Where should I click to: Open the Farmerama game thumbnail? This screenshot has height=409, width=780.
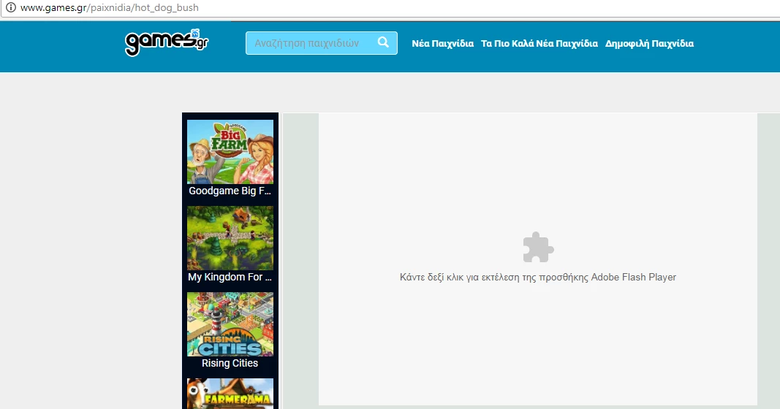point(230,394)
